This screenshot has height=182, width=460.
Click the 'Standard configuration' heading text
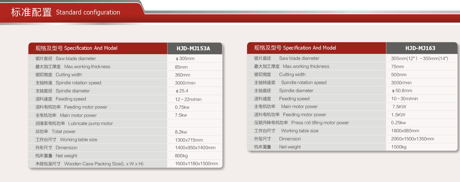(88, 12)
